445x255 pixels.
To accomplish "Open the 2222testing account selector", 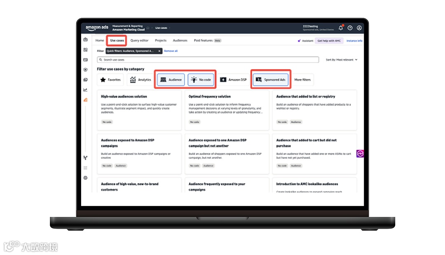I will 318,28.
